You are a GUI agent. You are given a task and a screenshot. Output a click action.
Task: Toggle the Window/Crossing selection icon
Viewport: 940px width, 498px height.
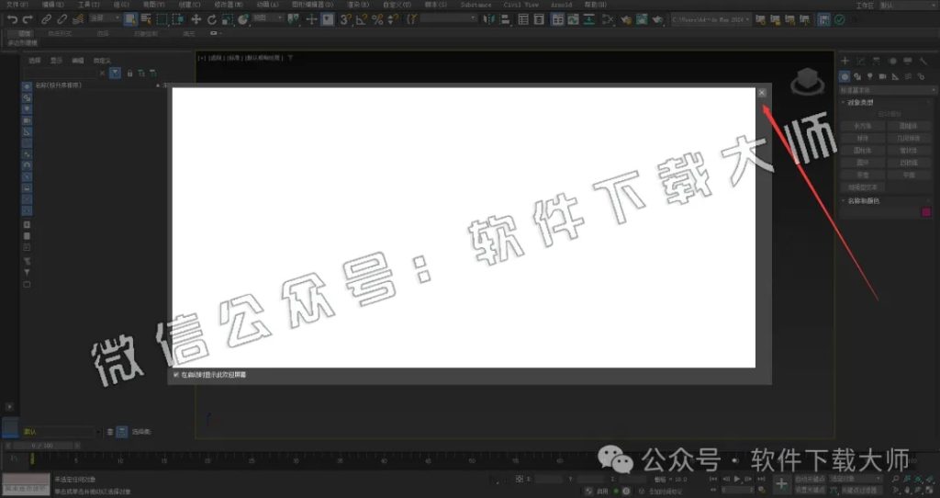pyautogui.click(x=178, y=19)
